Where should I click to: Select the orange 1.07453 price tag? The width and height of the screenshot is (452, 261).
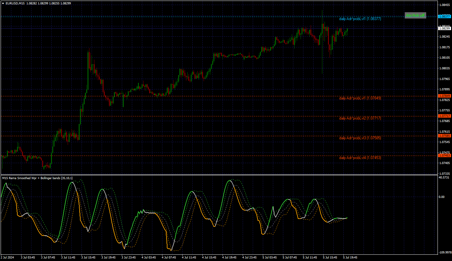pos(445,156)
